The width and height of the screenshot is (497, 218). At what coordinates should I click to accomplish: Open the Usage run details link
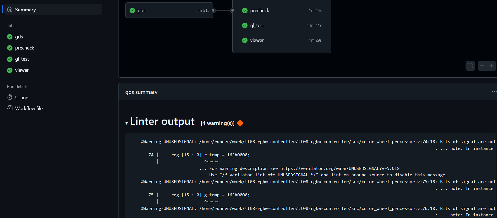point(22,97)
